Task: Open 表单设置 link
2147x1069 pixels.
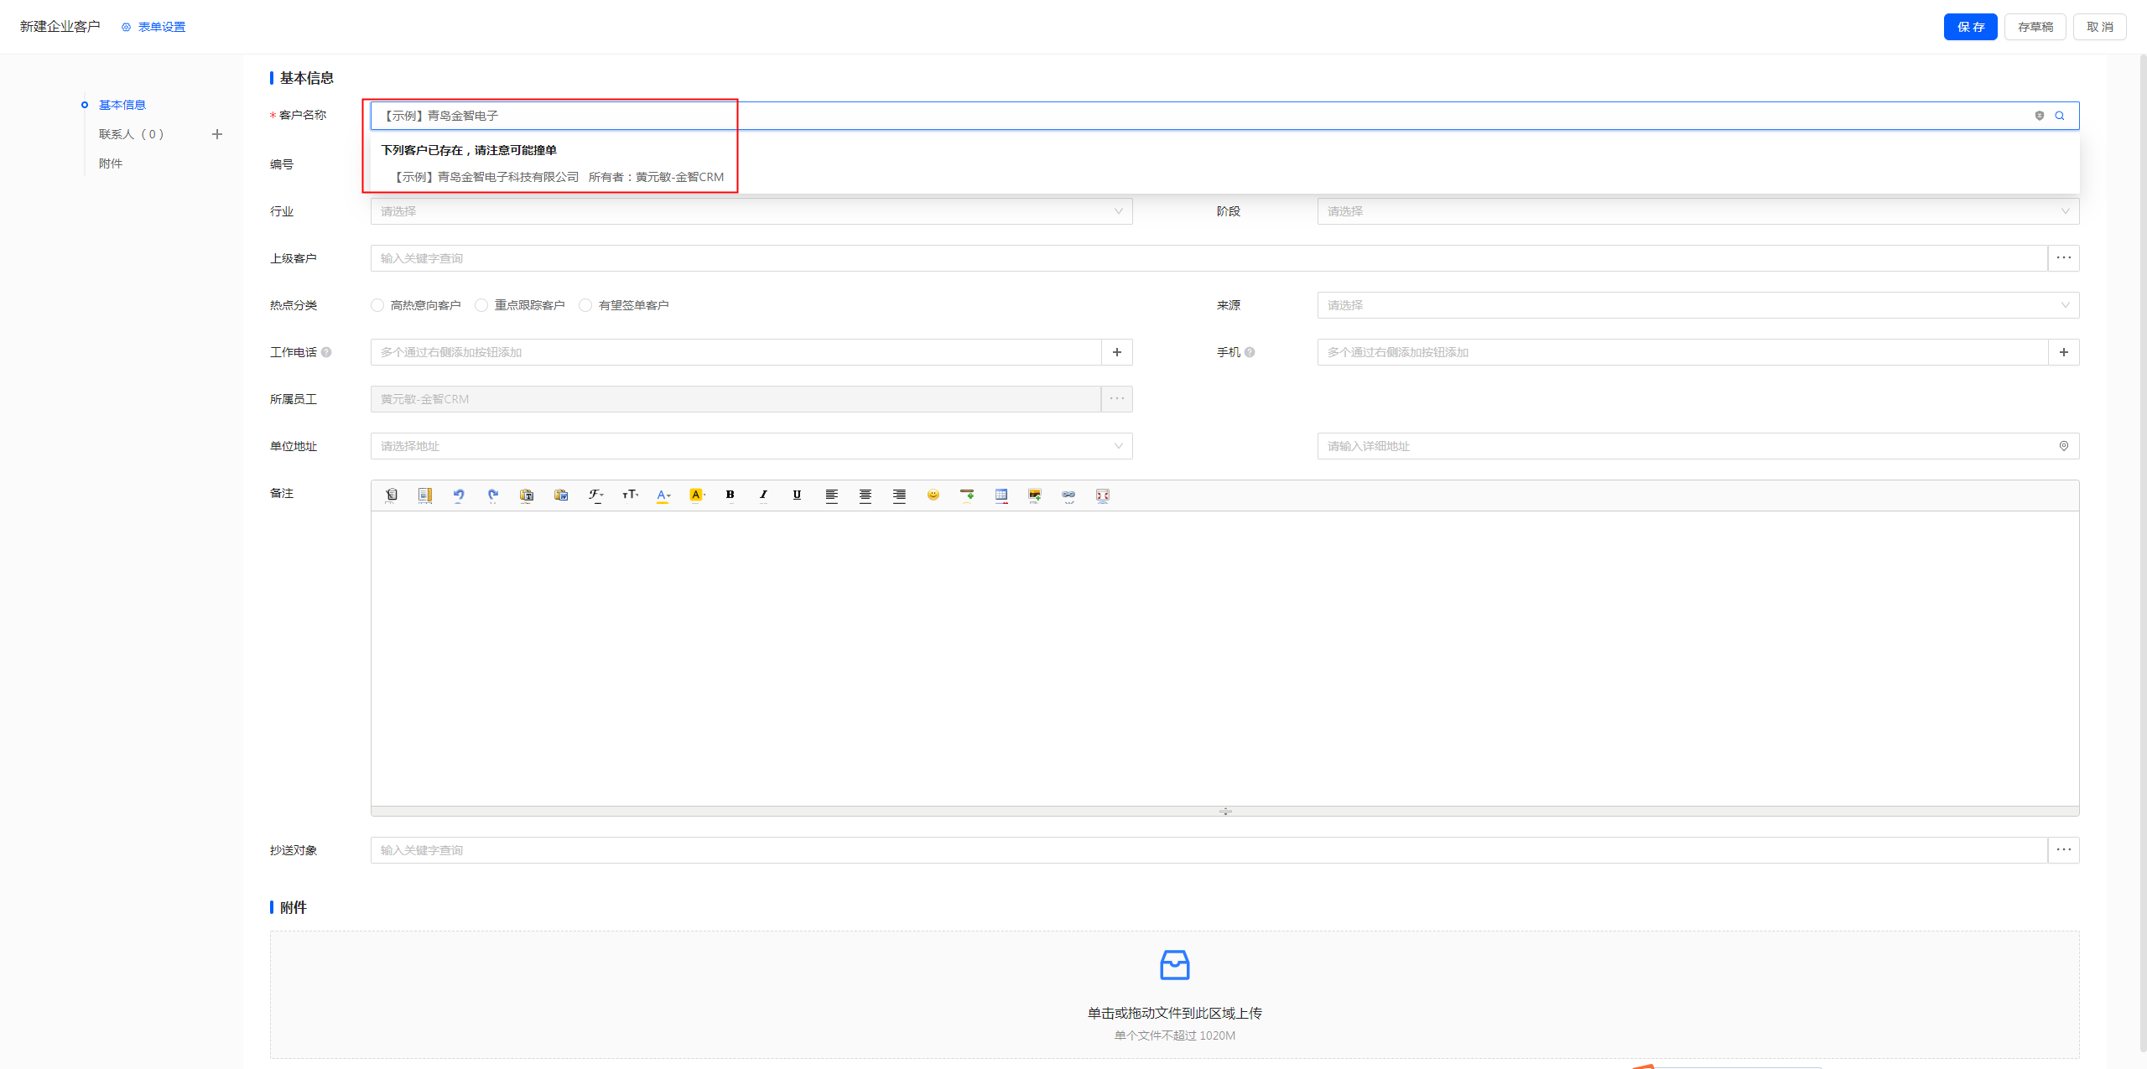Action: (161, 27)
